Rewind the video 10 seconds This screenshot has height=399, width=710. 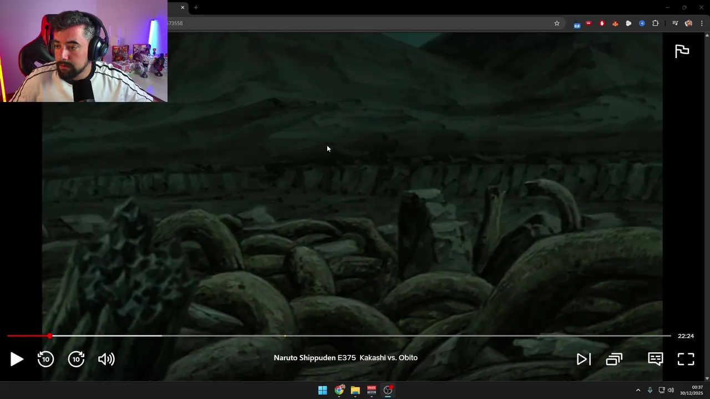point(45,359)
